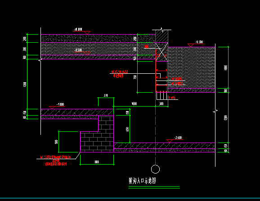Click the dashed vertical axis line
Screen dimensions: 260x201
[155, 98]
